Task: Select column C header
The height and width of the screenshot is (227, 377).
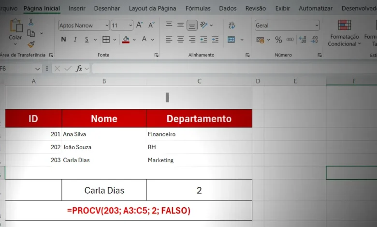Action: point(199,81)
